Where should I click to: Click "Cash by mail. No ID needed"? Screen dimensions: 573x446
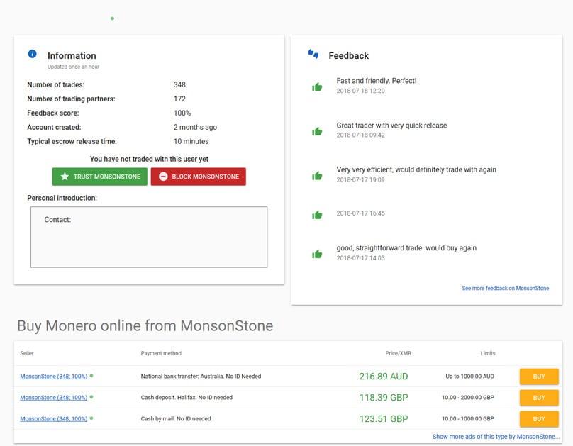pyautogui.click(x=176, y=418)
